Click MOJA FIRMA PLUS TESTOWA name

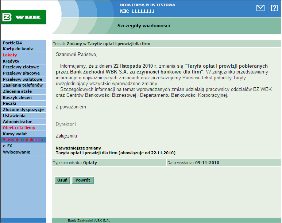tap(147, 5)
